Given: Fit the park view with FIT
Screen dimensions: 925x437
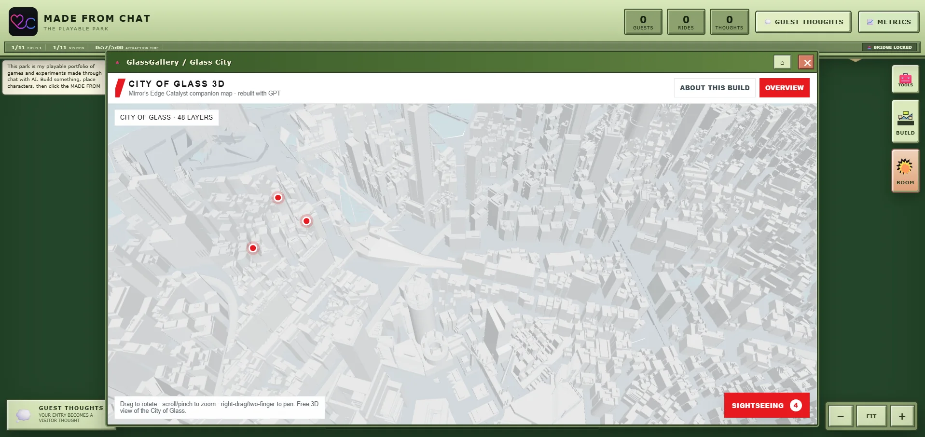Looking at the screenshot, I should (x=871, y=416).
